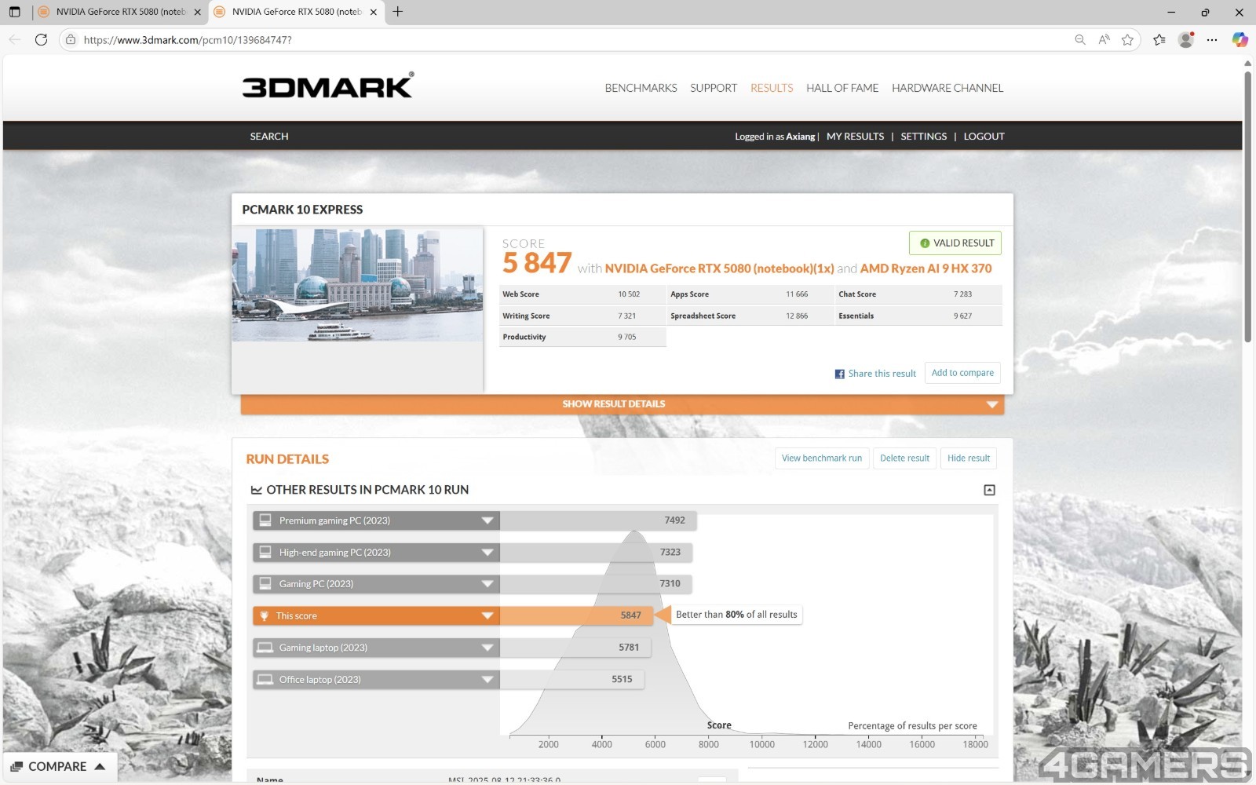Switch to the first browser tab
The image size is (1256, 785).
pyautogui.click(x=119, y=12)
